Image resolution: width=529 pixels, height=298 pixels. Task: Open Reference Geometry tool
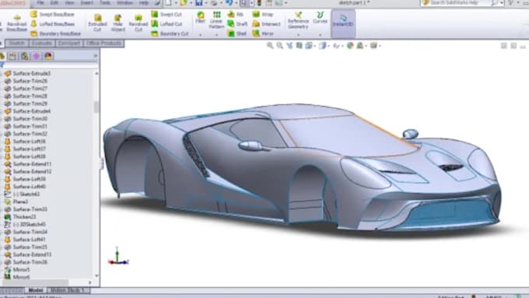[x=298, y=20]
